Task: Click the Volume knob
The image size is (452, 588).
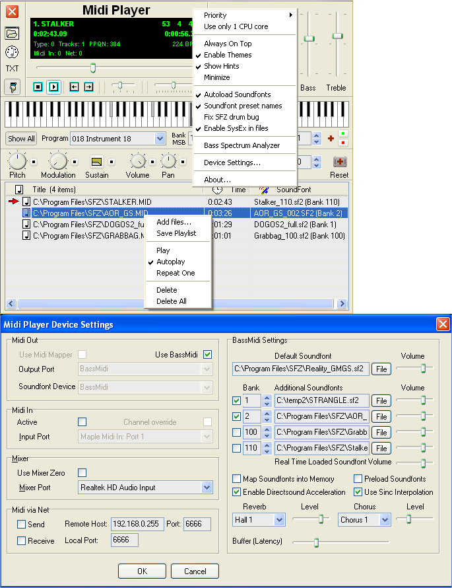Action: click(x=138, y=161)
